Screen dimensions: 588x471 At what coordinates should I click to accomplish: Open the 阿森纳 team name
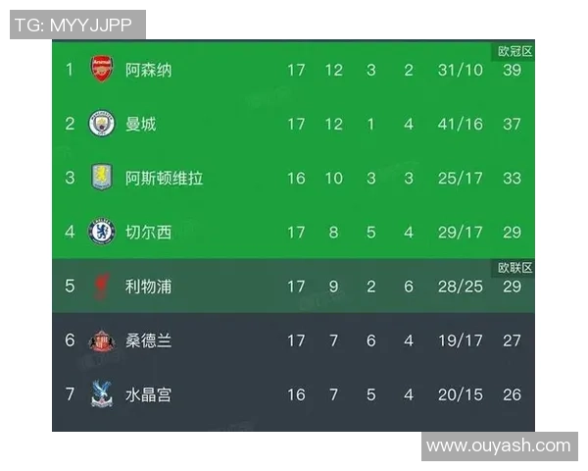[x=148, y=70]
